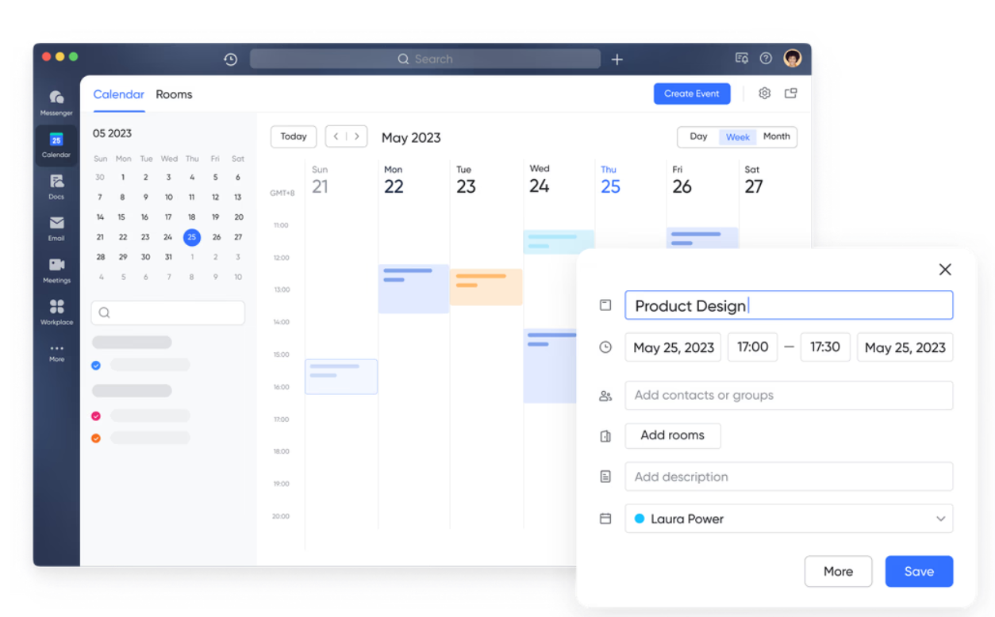995x617 pixels.
Task: Open calendar settings gear
Action: (x=764, y=94)
